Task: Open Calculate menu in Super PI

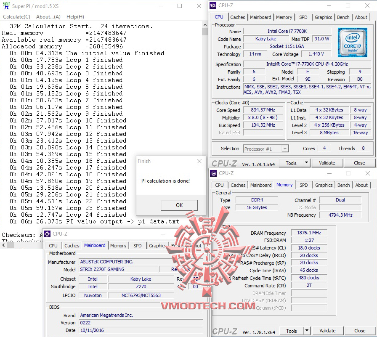Action: [16, 17]
